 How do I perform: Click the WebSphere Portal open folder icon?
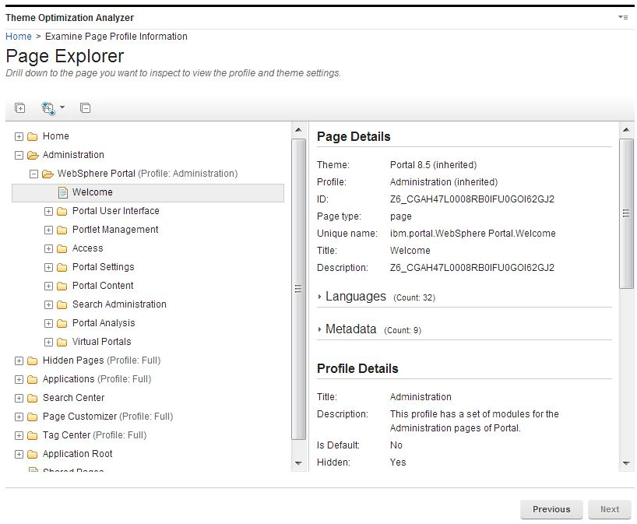[x=48, y=174]
